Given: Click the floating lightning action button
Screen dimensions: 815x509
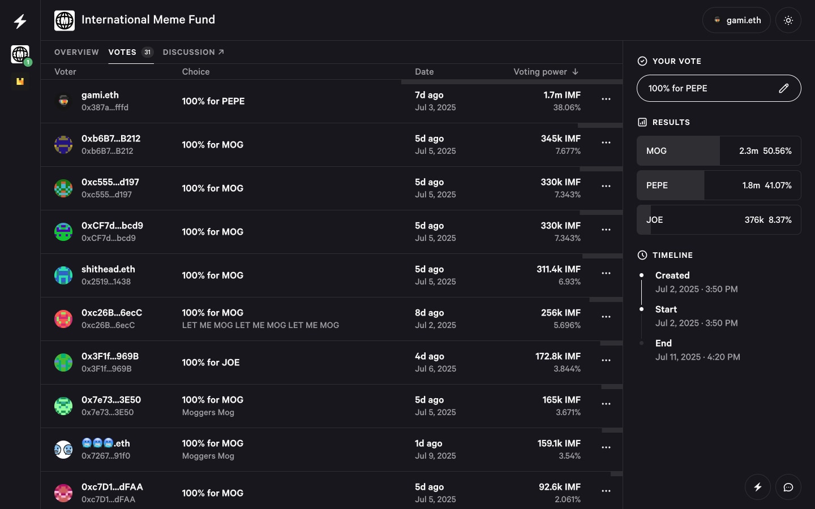Looking at the screenshot, I should 758,487.
